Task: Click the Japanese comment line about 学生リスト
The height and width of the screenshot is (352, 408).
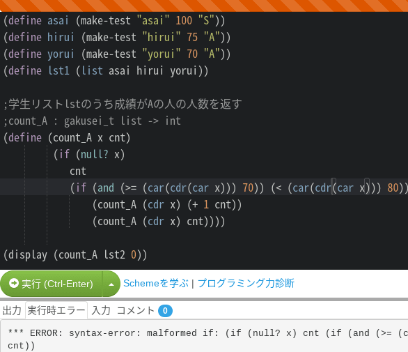Action: click(x=123, y=105)
